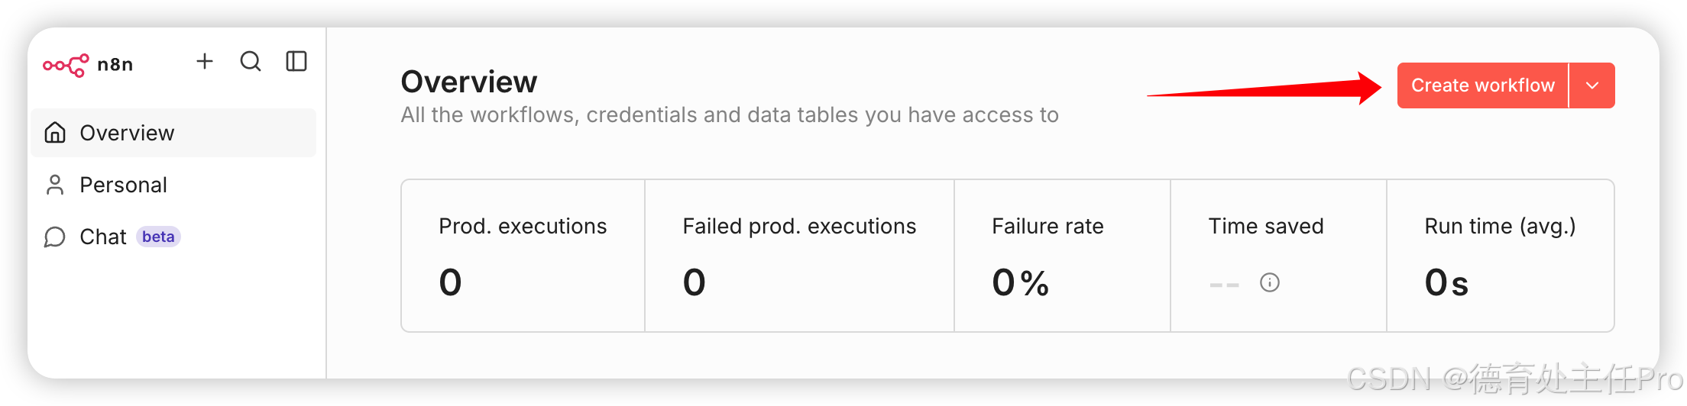Viewport: 1687px width, 406px height.
Task: Click the info icon under Time saved
Action: (x=1269, y=283)
